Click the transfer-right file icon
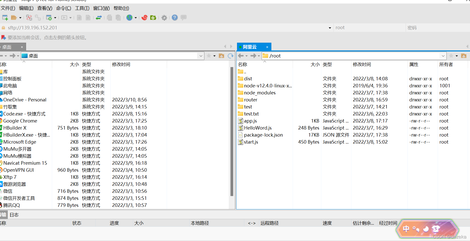 [x=88, y=18]
